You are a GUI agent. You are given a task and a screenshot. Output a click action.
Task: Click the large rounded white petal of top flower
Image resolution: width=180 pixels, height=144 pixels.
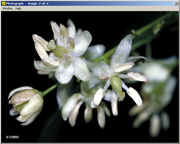click(x=82, y=43)
